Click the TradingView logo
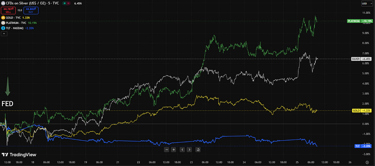The image size is (375, 166). pyautogui.click(x=19, y=154)
